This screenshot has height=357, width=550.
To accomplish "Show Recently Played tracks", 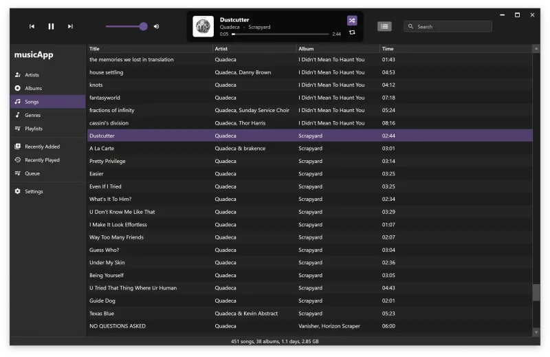I will point(47,160).
